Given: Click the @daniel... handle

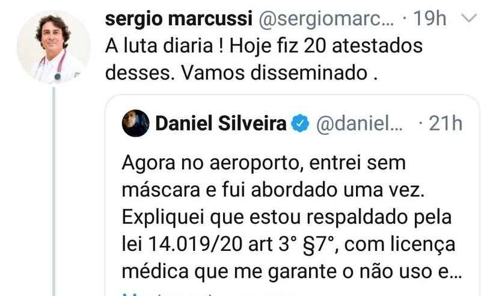Looking at the screenshot, I should tap(360, 123).
